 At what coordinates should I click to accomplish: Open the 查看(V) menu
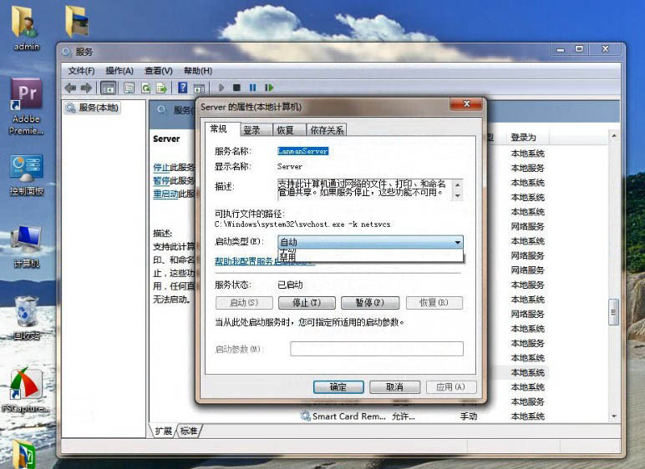pos(159,71)
